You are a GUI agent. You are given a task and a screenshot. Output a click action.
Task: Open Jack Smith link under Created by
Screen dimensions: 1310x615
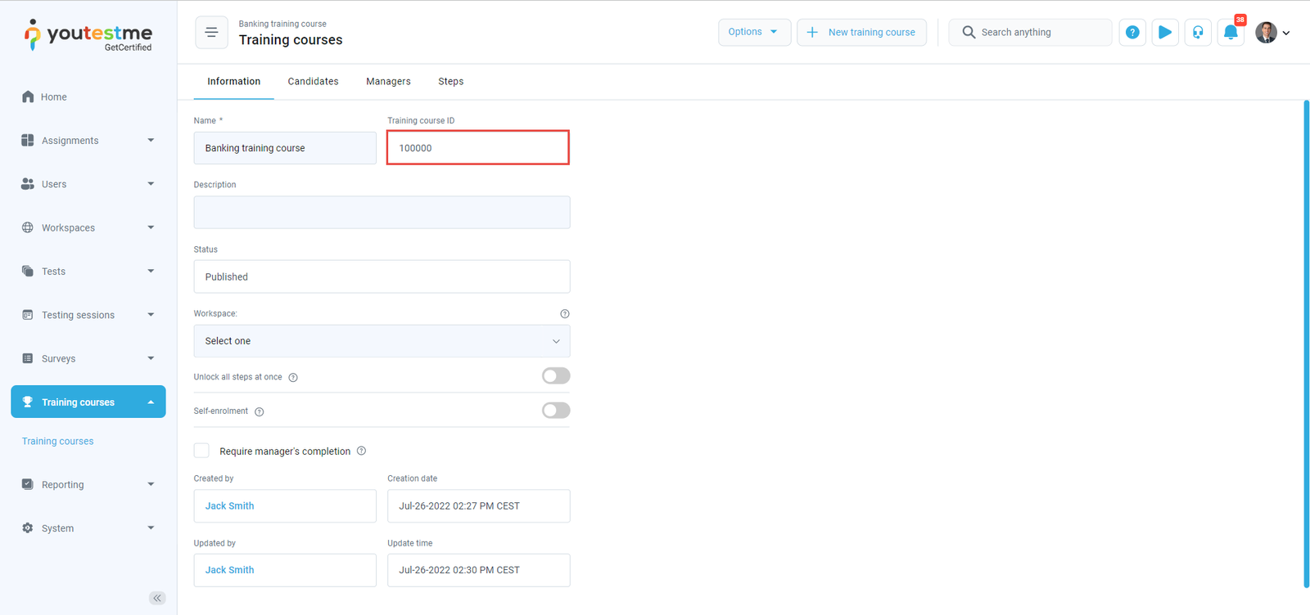[x=229, y=506]
